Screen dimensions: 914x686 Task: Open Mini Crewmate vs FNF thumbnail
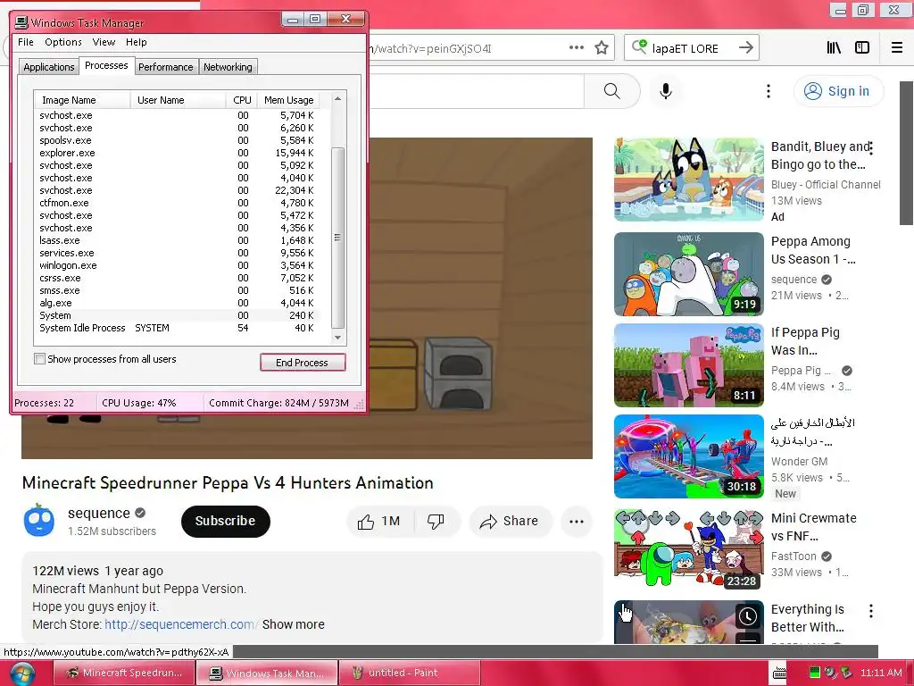tap(689, 548)
